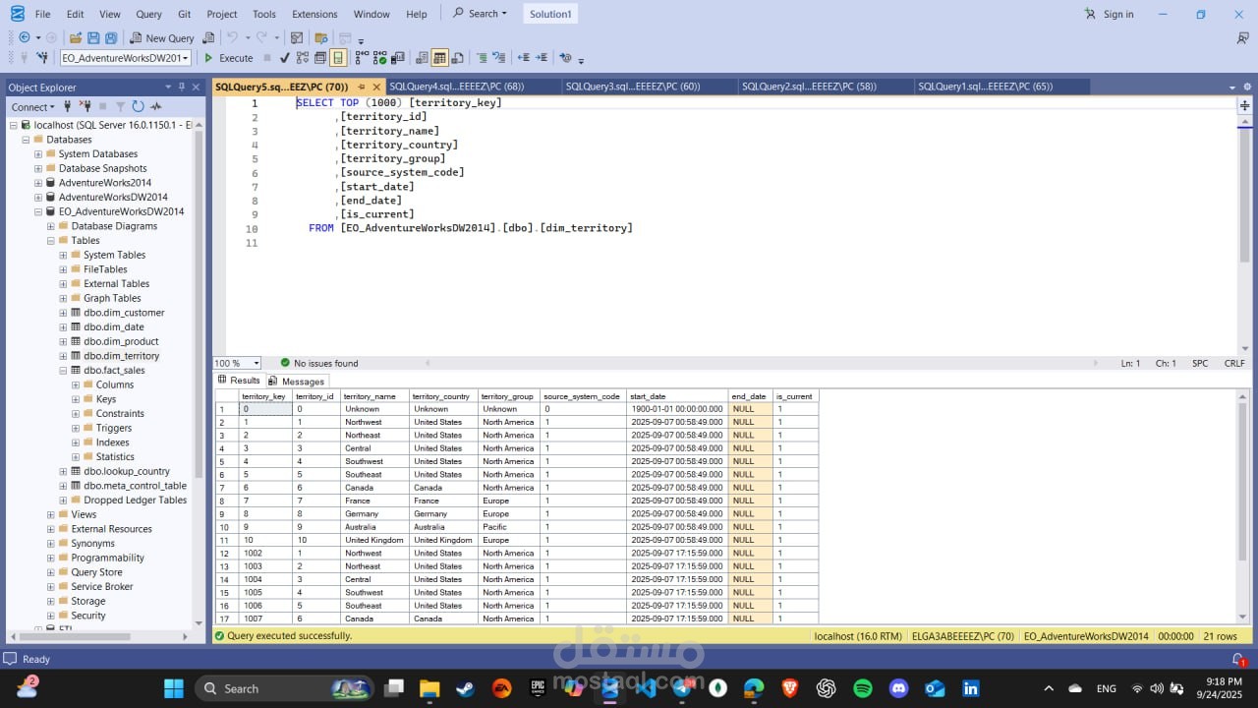Collapse the dbo.fact_sales table node
Screen dimensions: 1258x708
coord(64,370)
